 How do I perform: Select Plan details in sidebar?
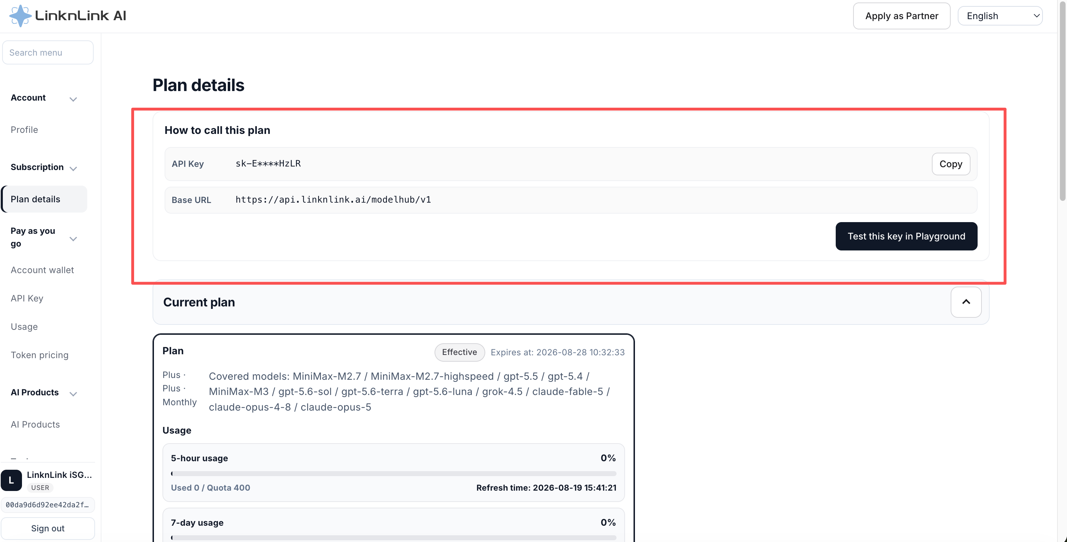pyautogui.click(x=44, y=199)
